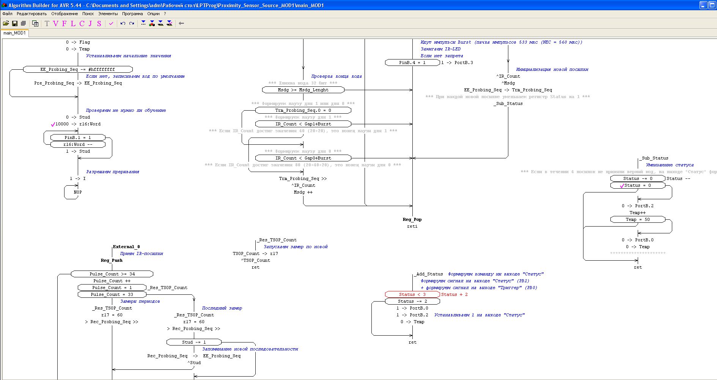Select the magenta C condition tool
Viewport: 717px width, 380px height.
tap(82, 23)
